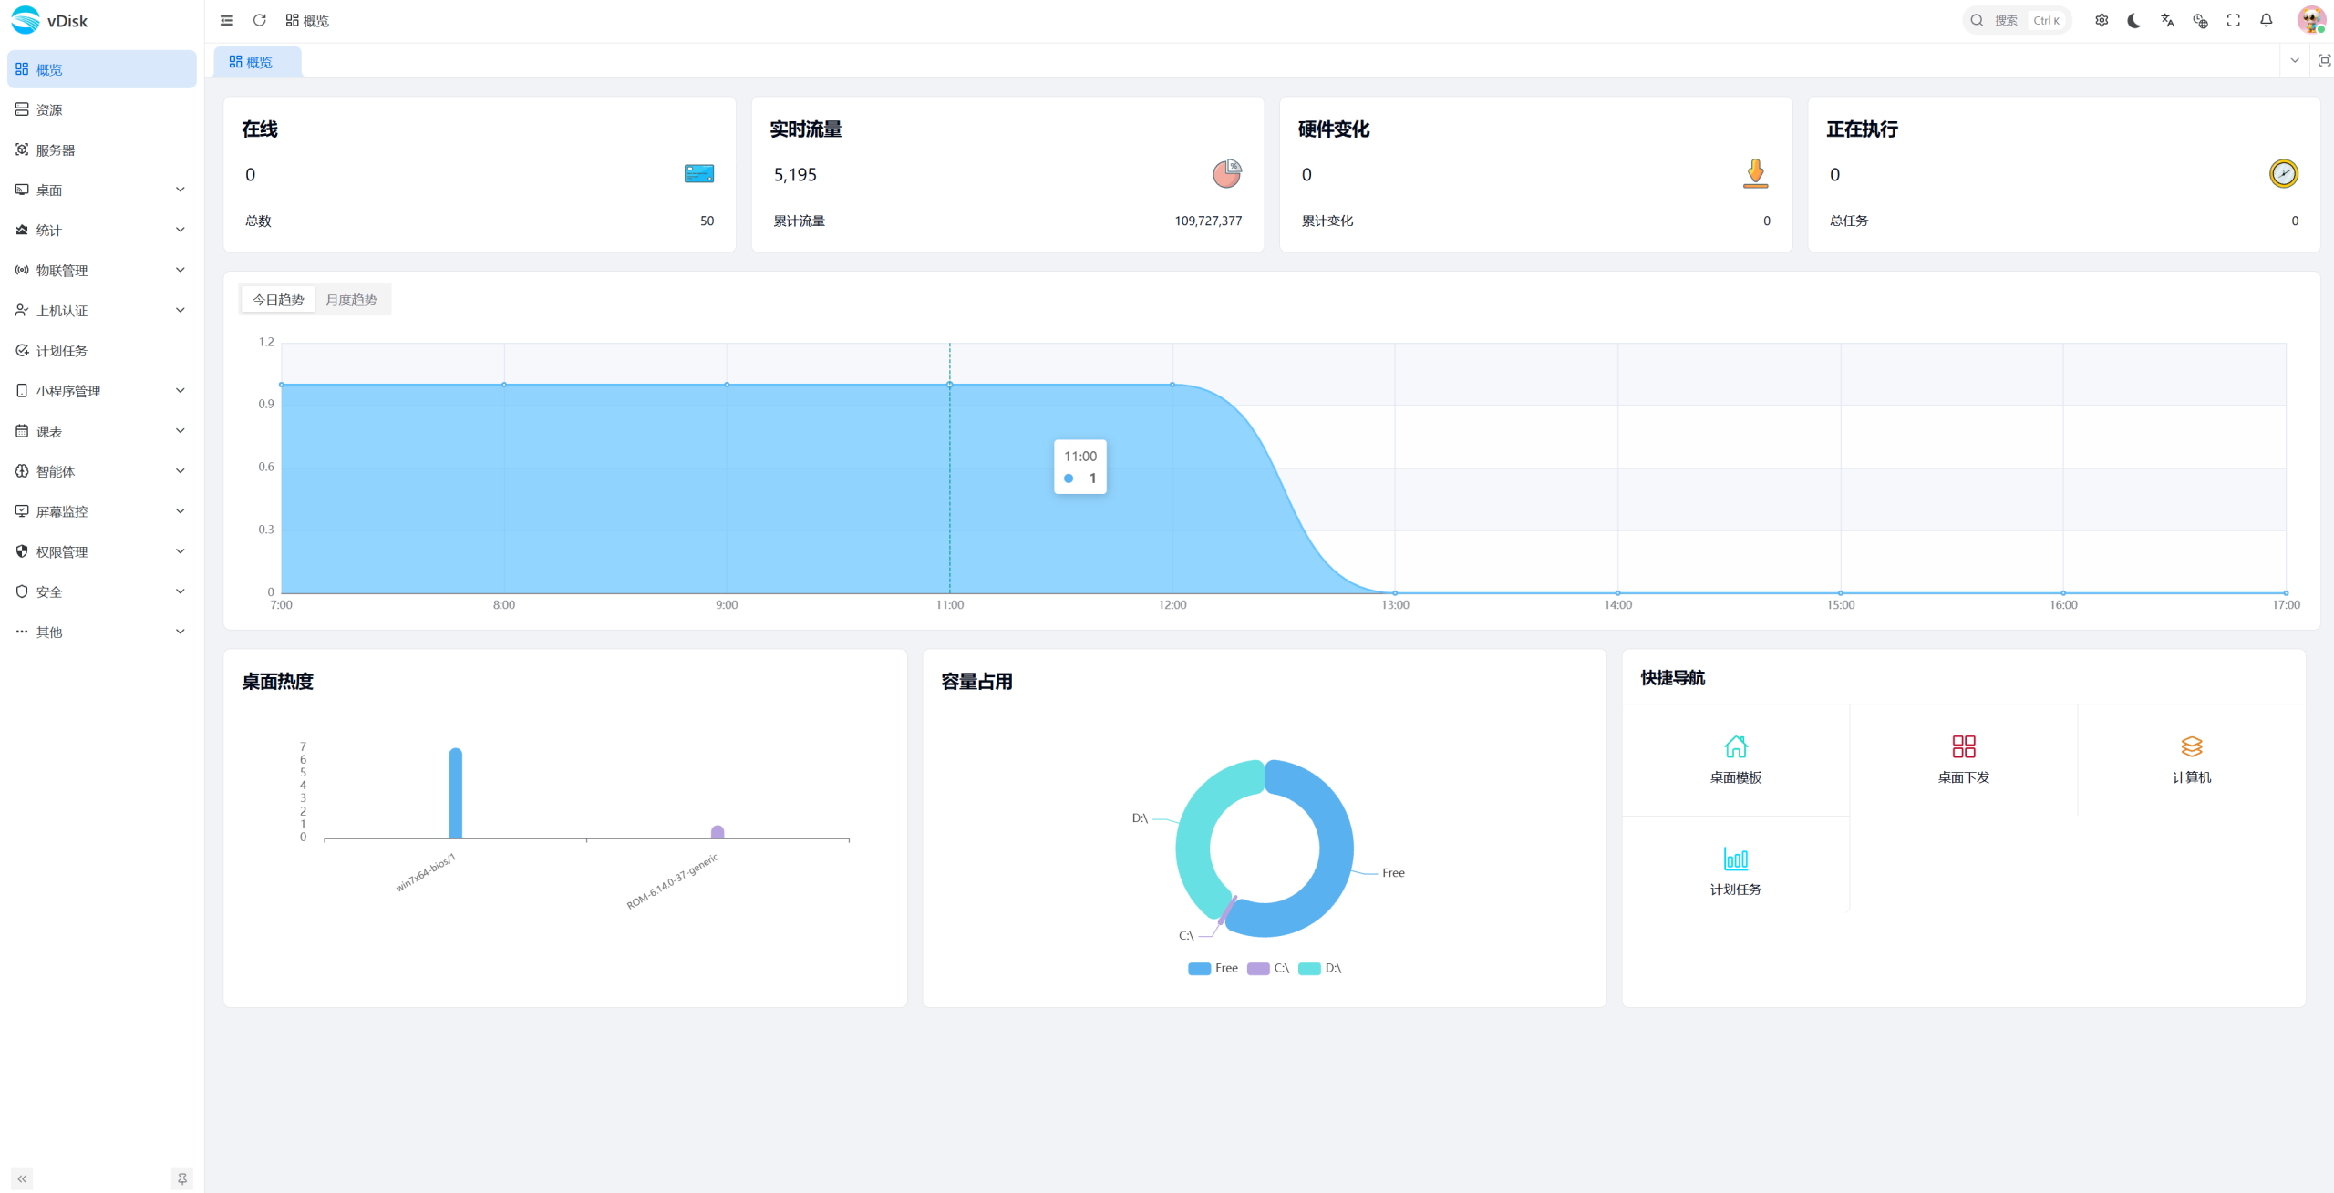Open notifications bell icon
The height and width of the screenshot is (1193, 2334).
point(2266,20)
